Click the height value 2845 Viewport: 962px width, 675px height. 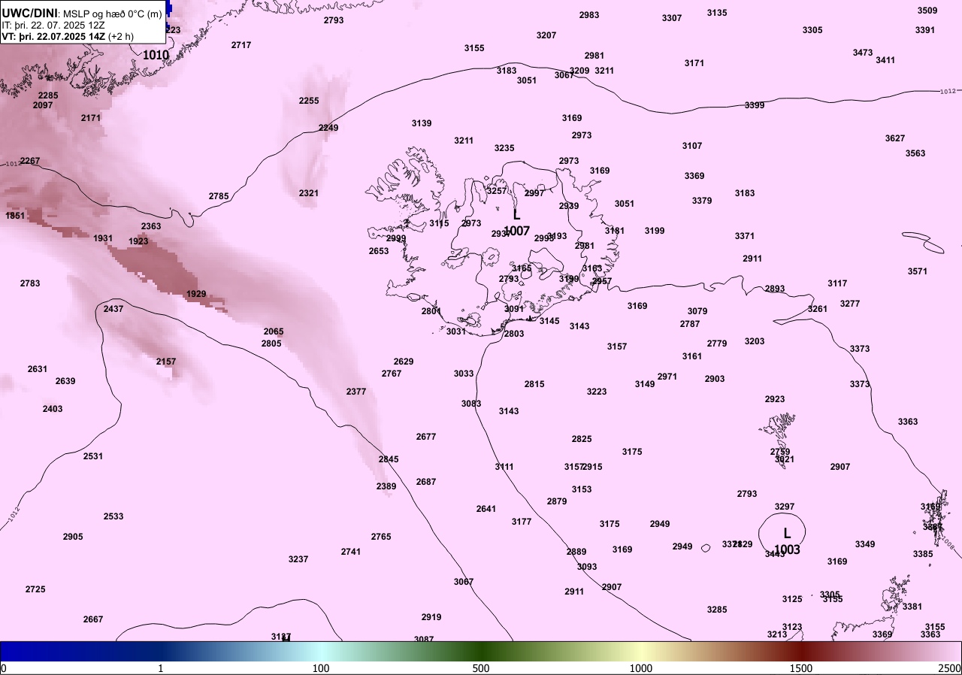(x=389, y=459)
